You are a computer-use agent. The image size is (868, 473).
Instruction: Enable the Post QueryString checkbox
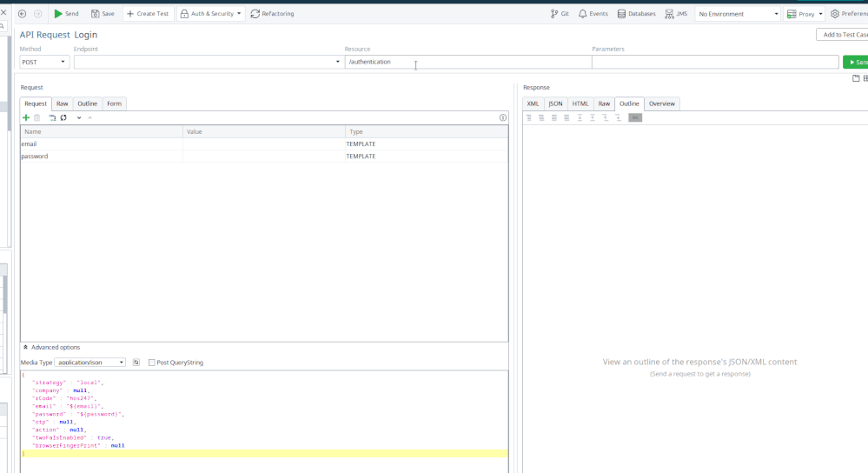(152, 363)
